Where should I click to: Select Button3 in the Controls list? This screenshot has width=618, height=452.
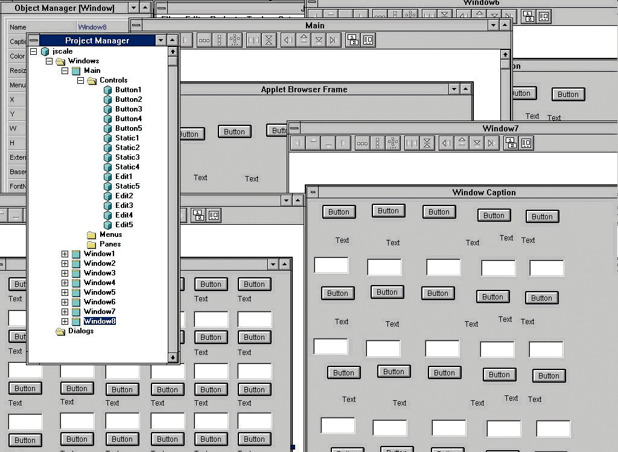tap(129, 109)
